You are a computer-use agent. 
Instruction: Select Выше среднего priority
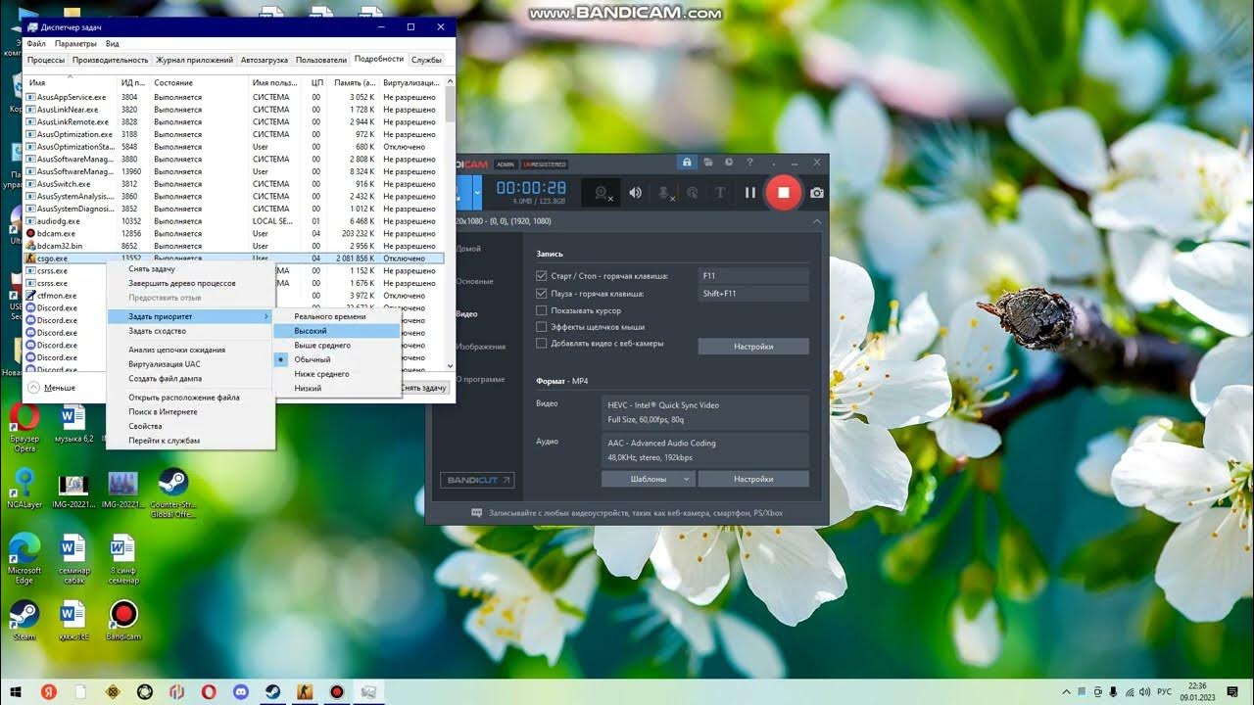pos(336,346)
